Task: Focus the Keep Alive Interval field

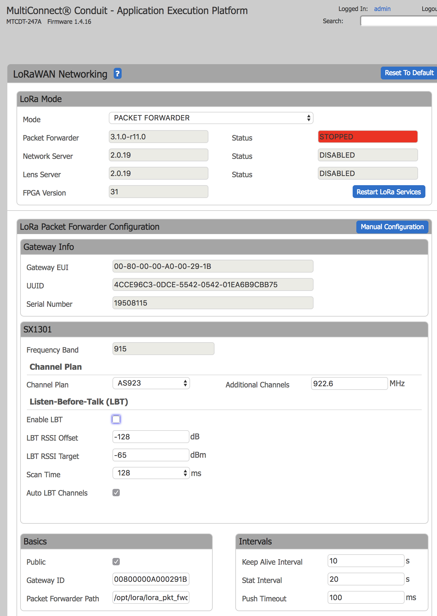Action: tap(366, 561)
